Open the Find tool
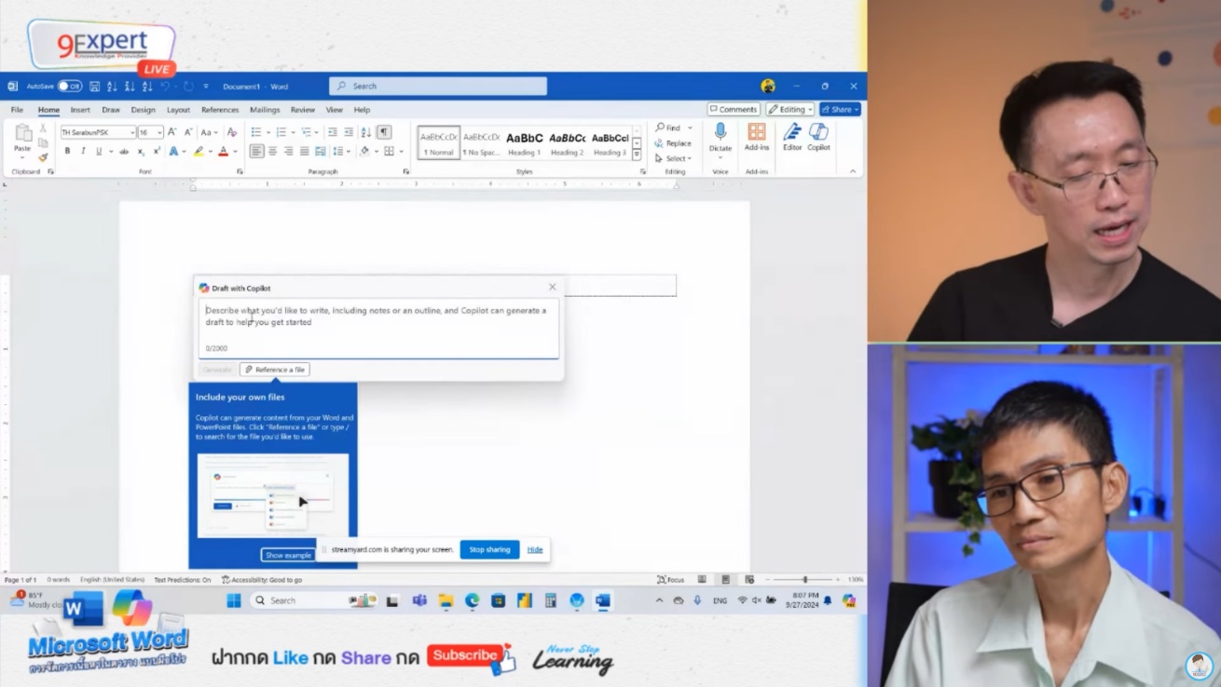This screenshot has height=687, width=1221. click(x=670, y=127)
